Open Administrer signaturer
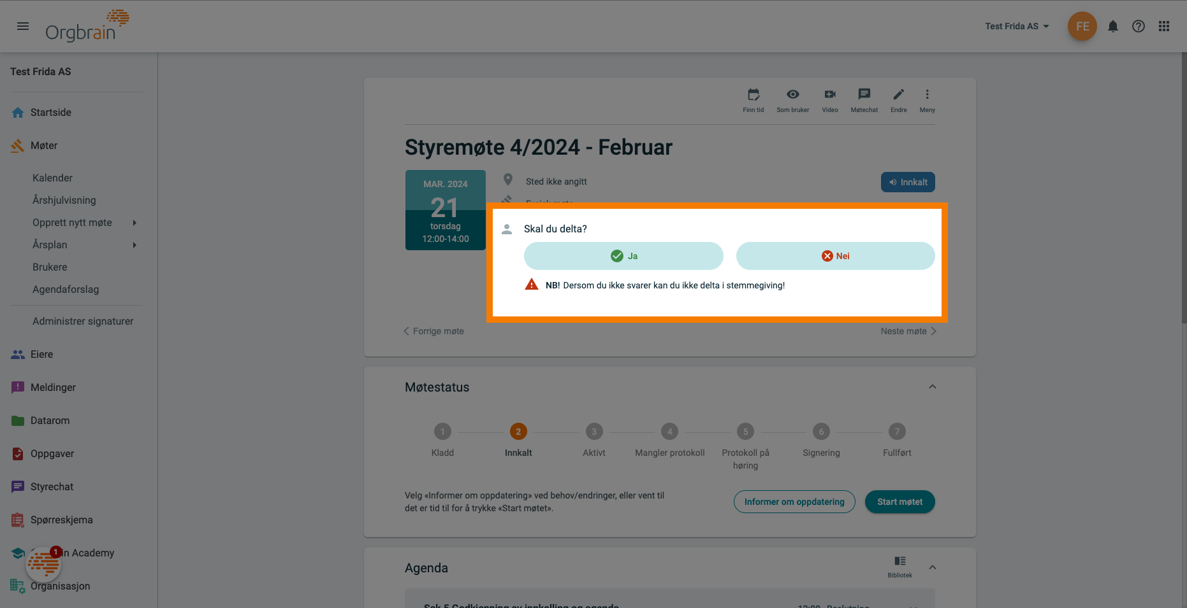This screenshot has height=608, width=1187. (83, 321)
